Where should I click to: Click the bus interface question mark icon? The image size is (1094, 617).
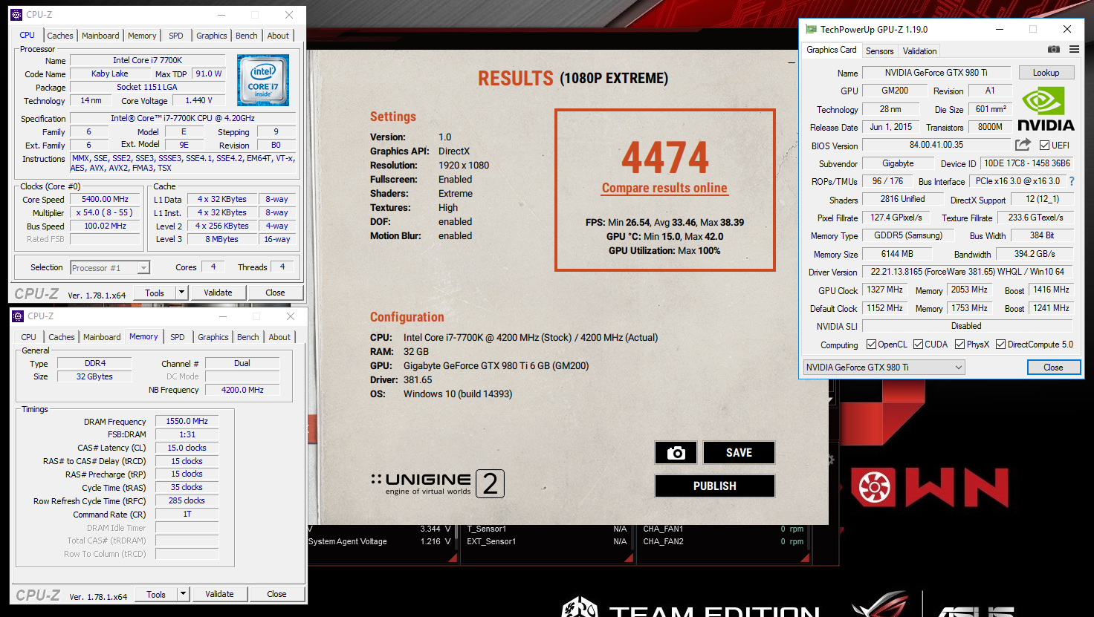tap(1071, 181)
